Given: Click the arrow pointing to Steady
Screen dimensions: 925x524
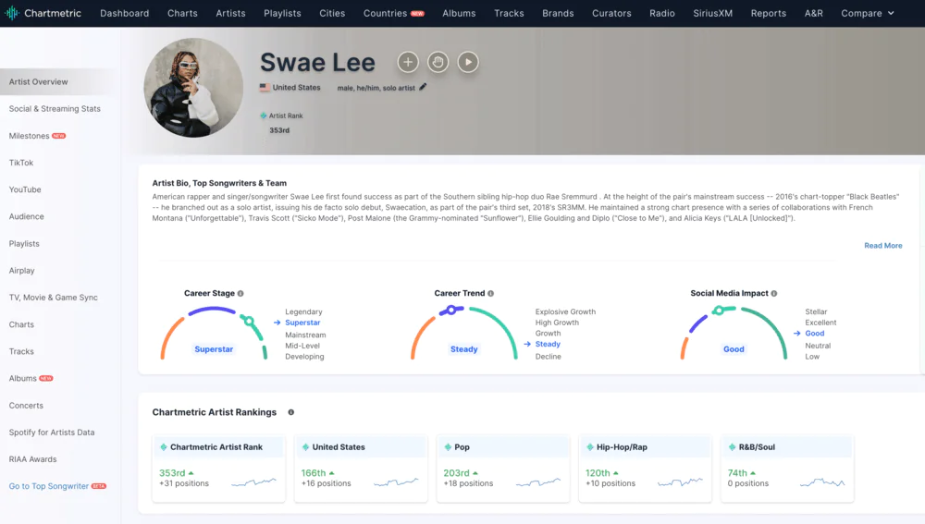Looking at the screenshot, I should coord(527,344).
